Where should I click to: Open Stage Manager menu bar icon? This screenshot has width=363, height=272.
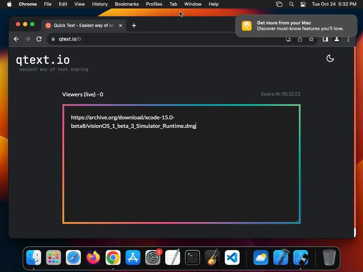click(x=279, y=4)
